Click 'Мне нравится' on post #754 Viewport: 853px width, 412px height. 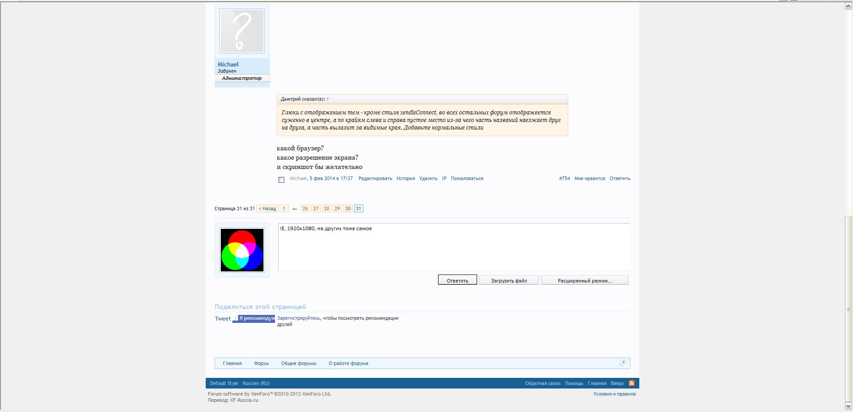pyautogui.click(x=590, y=179)
